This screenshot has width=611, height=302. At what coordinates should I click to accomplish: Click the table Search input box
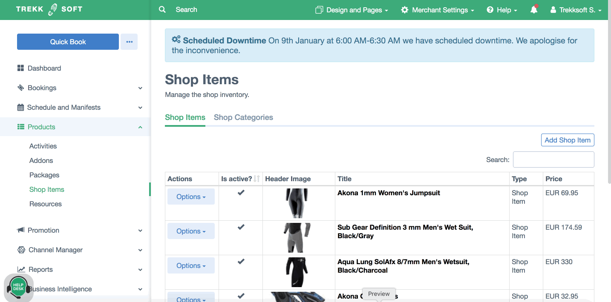553,160
